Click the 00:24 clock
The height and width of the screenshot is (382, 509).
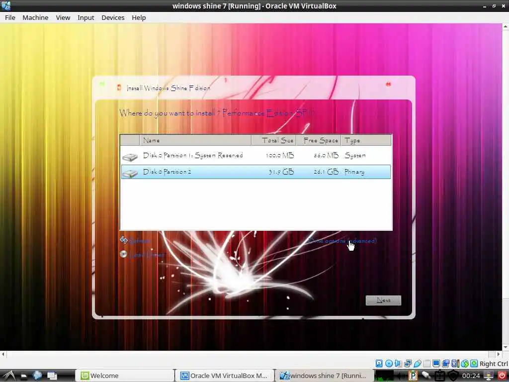(471, 376)
